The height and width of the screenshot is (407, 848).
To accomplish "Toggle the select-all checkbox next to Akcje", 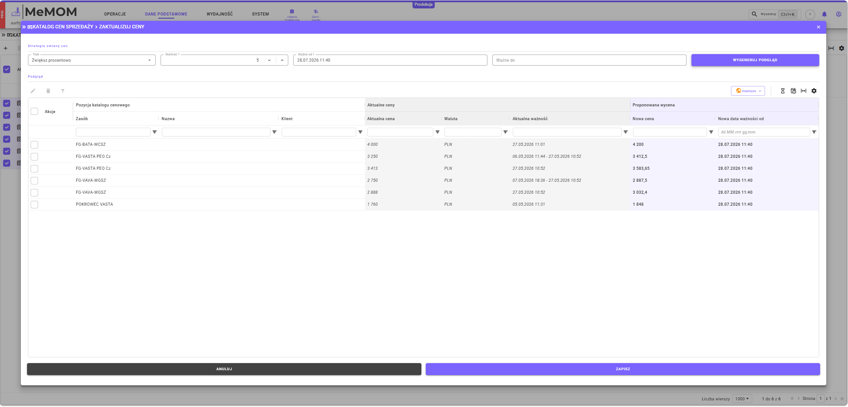I will [35, 111].
